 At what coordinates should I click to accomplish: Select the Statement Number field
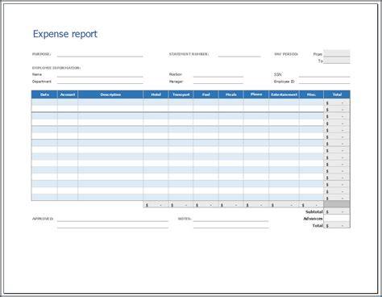click(x=239, y=54)
